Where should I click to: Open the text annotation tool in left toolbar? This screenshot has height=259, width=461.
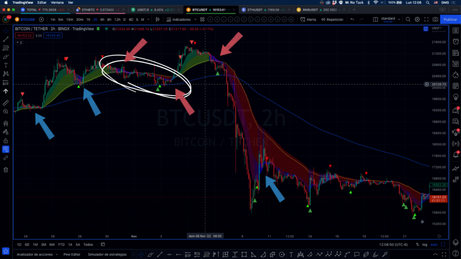tap(5, 65)
